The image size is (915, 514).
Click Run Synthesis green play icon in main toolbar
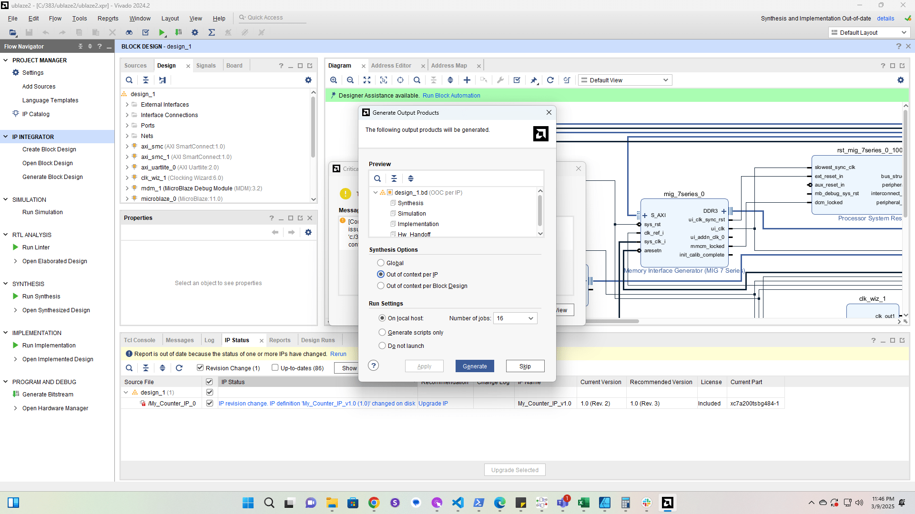tap(162, 32)
